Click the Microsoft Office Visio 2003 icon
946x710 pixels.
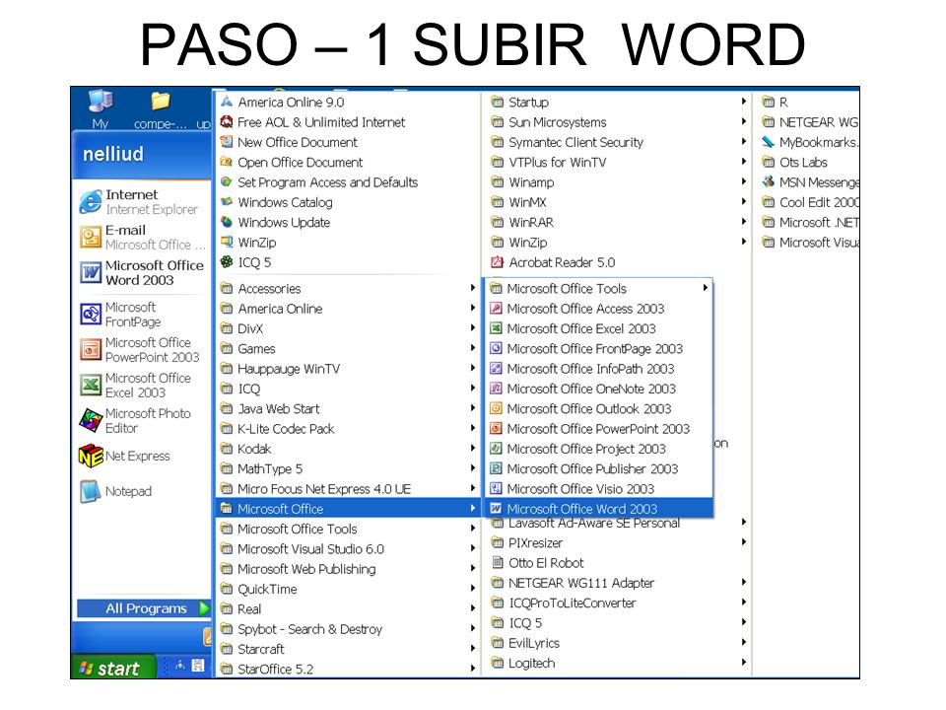[496, 488]
